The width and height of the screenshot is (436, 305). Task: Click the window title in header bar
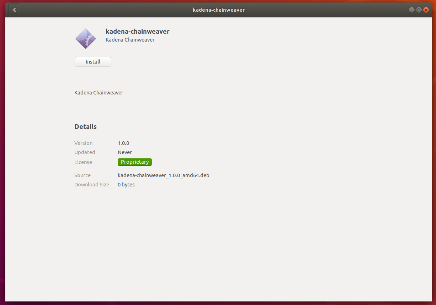pos(218,10)
